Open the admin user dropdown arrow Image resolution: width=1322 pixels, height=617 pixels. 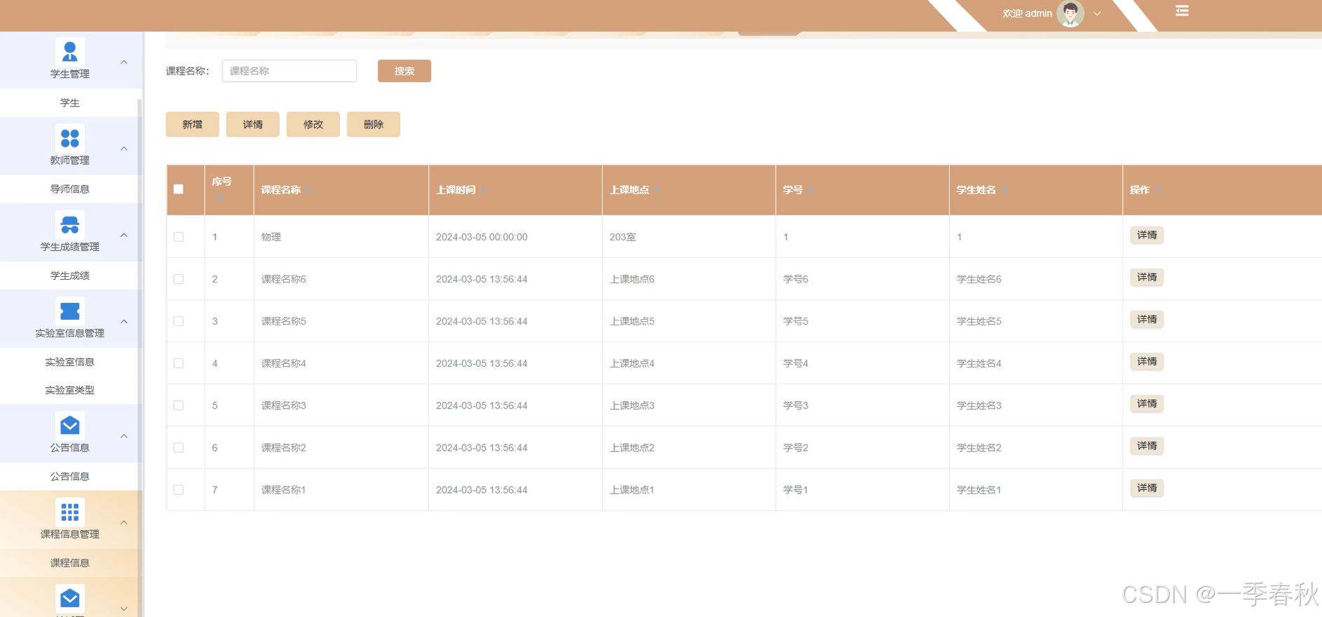pyautogui.click(x=1097, y=13)
